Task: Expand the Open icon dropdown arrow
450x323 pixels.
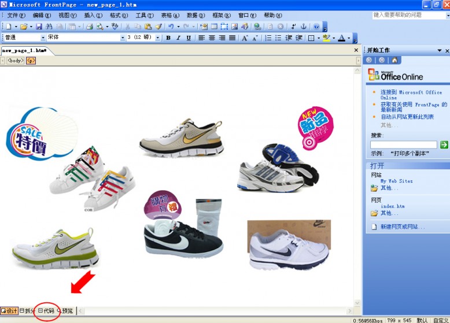Action: point(31,27)
